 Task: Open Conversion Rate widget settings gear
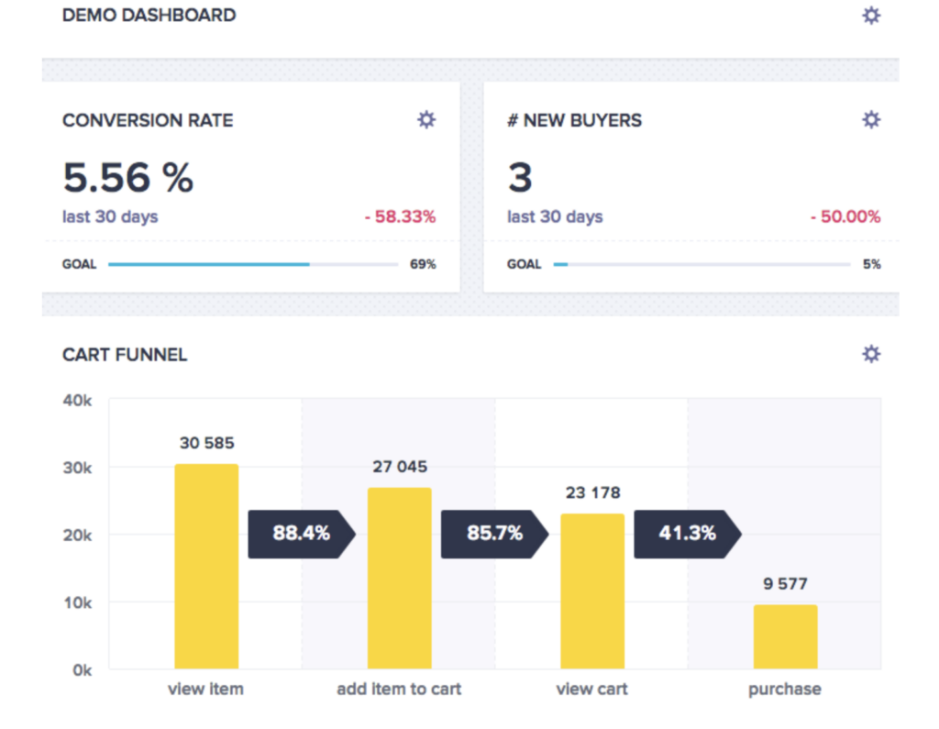pyautogui.click(x=426, y=120)
